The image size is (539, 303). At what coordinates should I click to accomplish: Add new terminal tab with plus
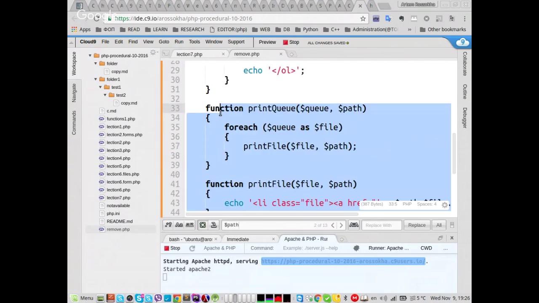click(342, 239)
